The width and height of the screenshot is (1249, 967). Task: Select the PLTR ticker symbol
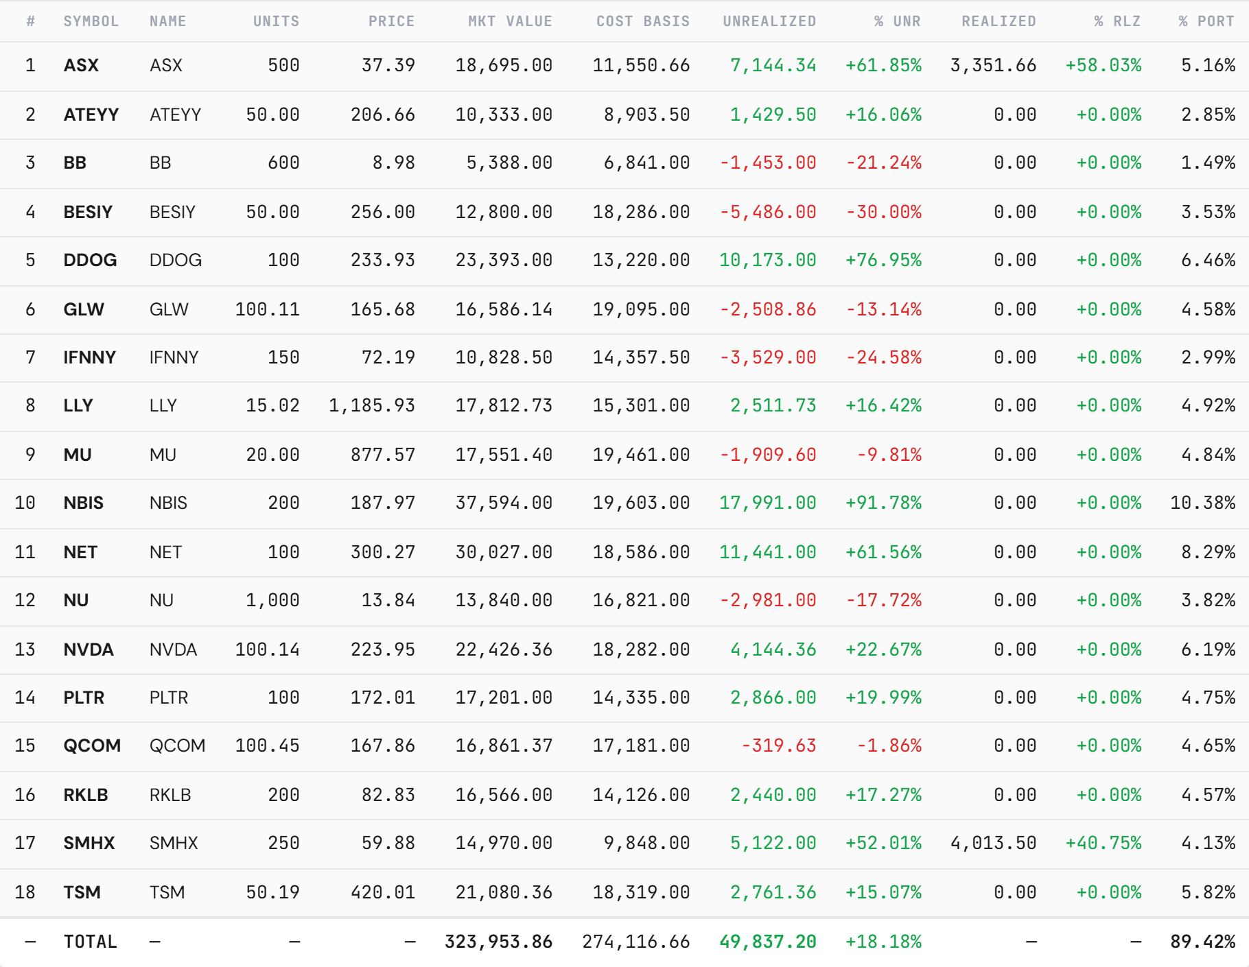pos(84,697)
